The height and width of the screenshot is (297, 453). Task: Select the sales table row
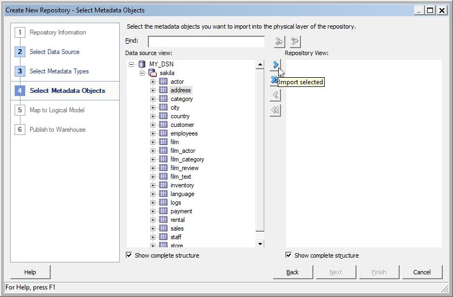coord(177,228)
